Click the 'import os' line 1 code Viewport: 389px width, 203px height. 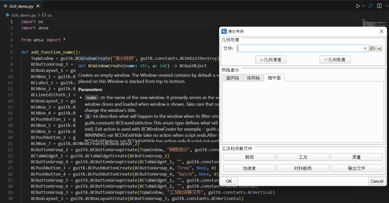(32, 22)
